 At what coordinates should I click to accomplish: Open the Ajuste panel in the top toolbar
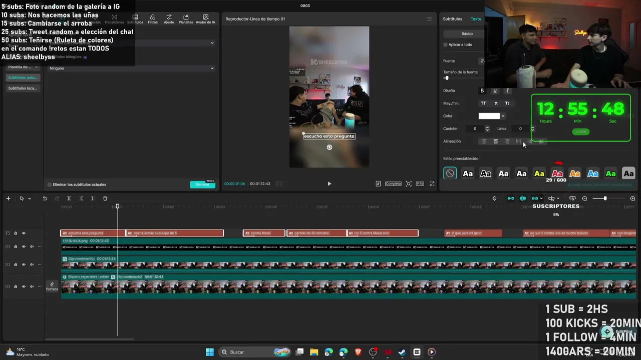pyautogui.click(x=169, y=19)
